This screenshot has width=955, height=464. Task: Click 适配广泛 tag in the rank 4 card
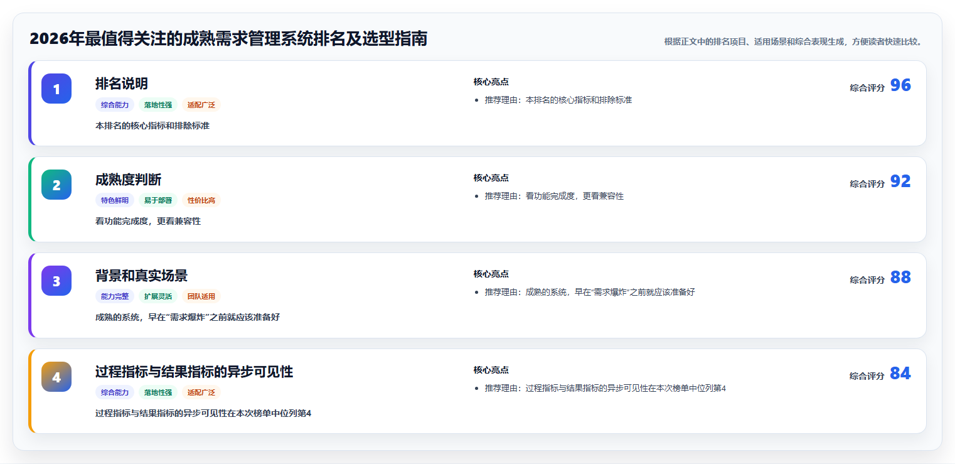pos(201,392)
